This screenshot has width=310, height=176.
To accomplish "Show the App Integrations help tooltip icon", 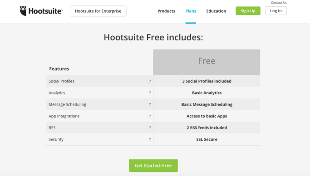I will point(150,116).
